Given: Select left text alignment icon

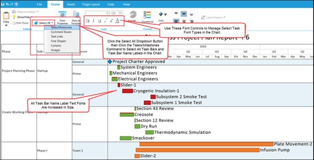Looking at the screenshot, I should 176,21.
